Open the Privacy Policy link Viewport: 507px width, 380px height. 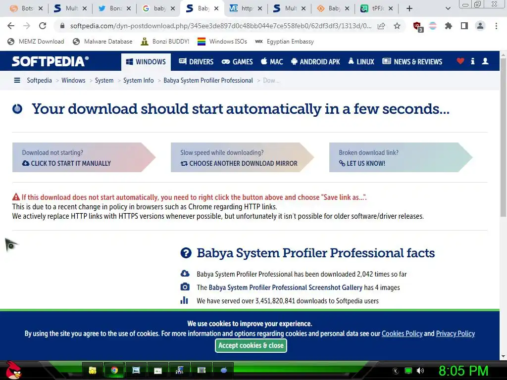(456, 333)
